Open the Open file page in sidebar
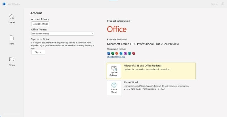The height and width of the screenshot is (117, 227). [12, 62]
